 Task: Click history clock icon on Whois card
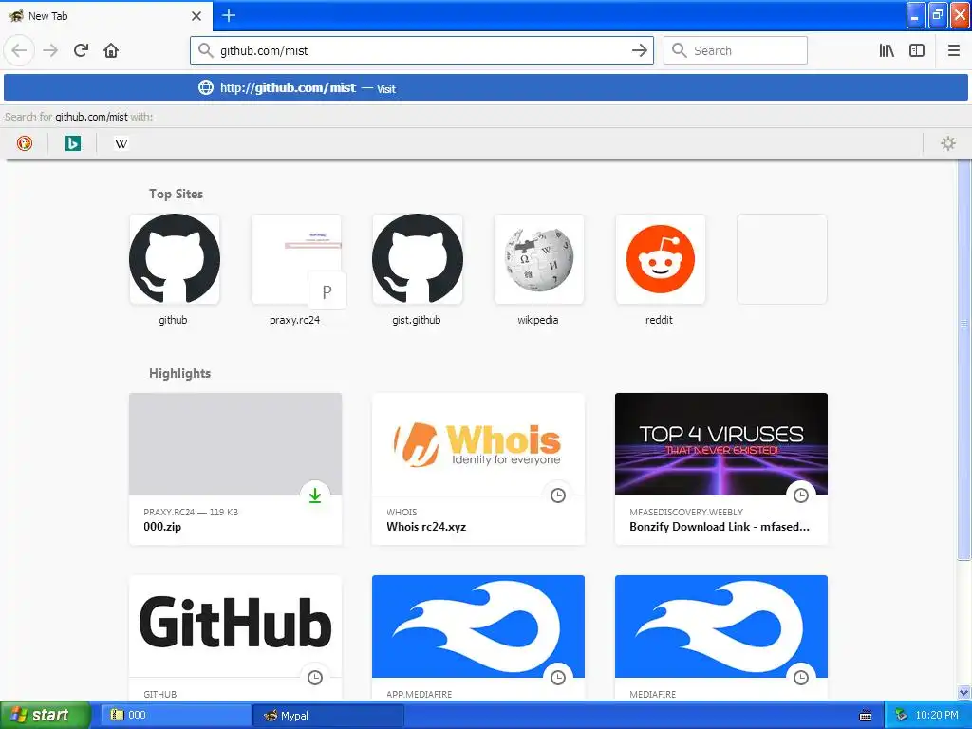click(x=558, y=495)
